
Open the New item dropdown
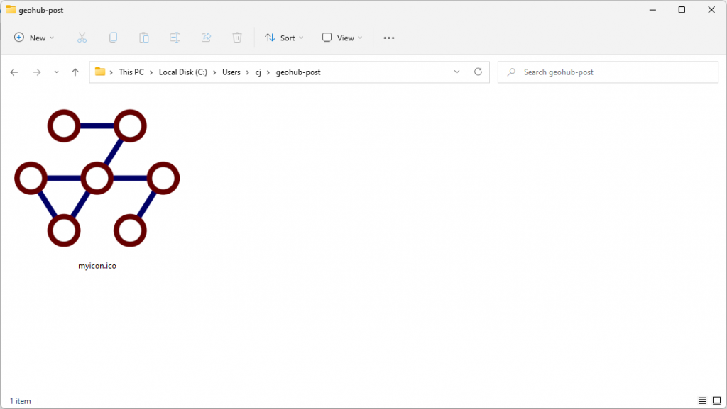34,38
